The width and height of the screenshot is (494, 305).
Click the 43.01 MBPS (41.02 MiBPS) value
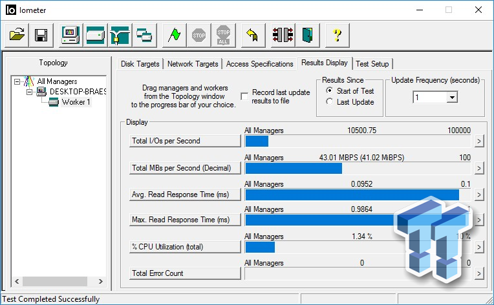click(361, 158)
